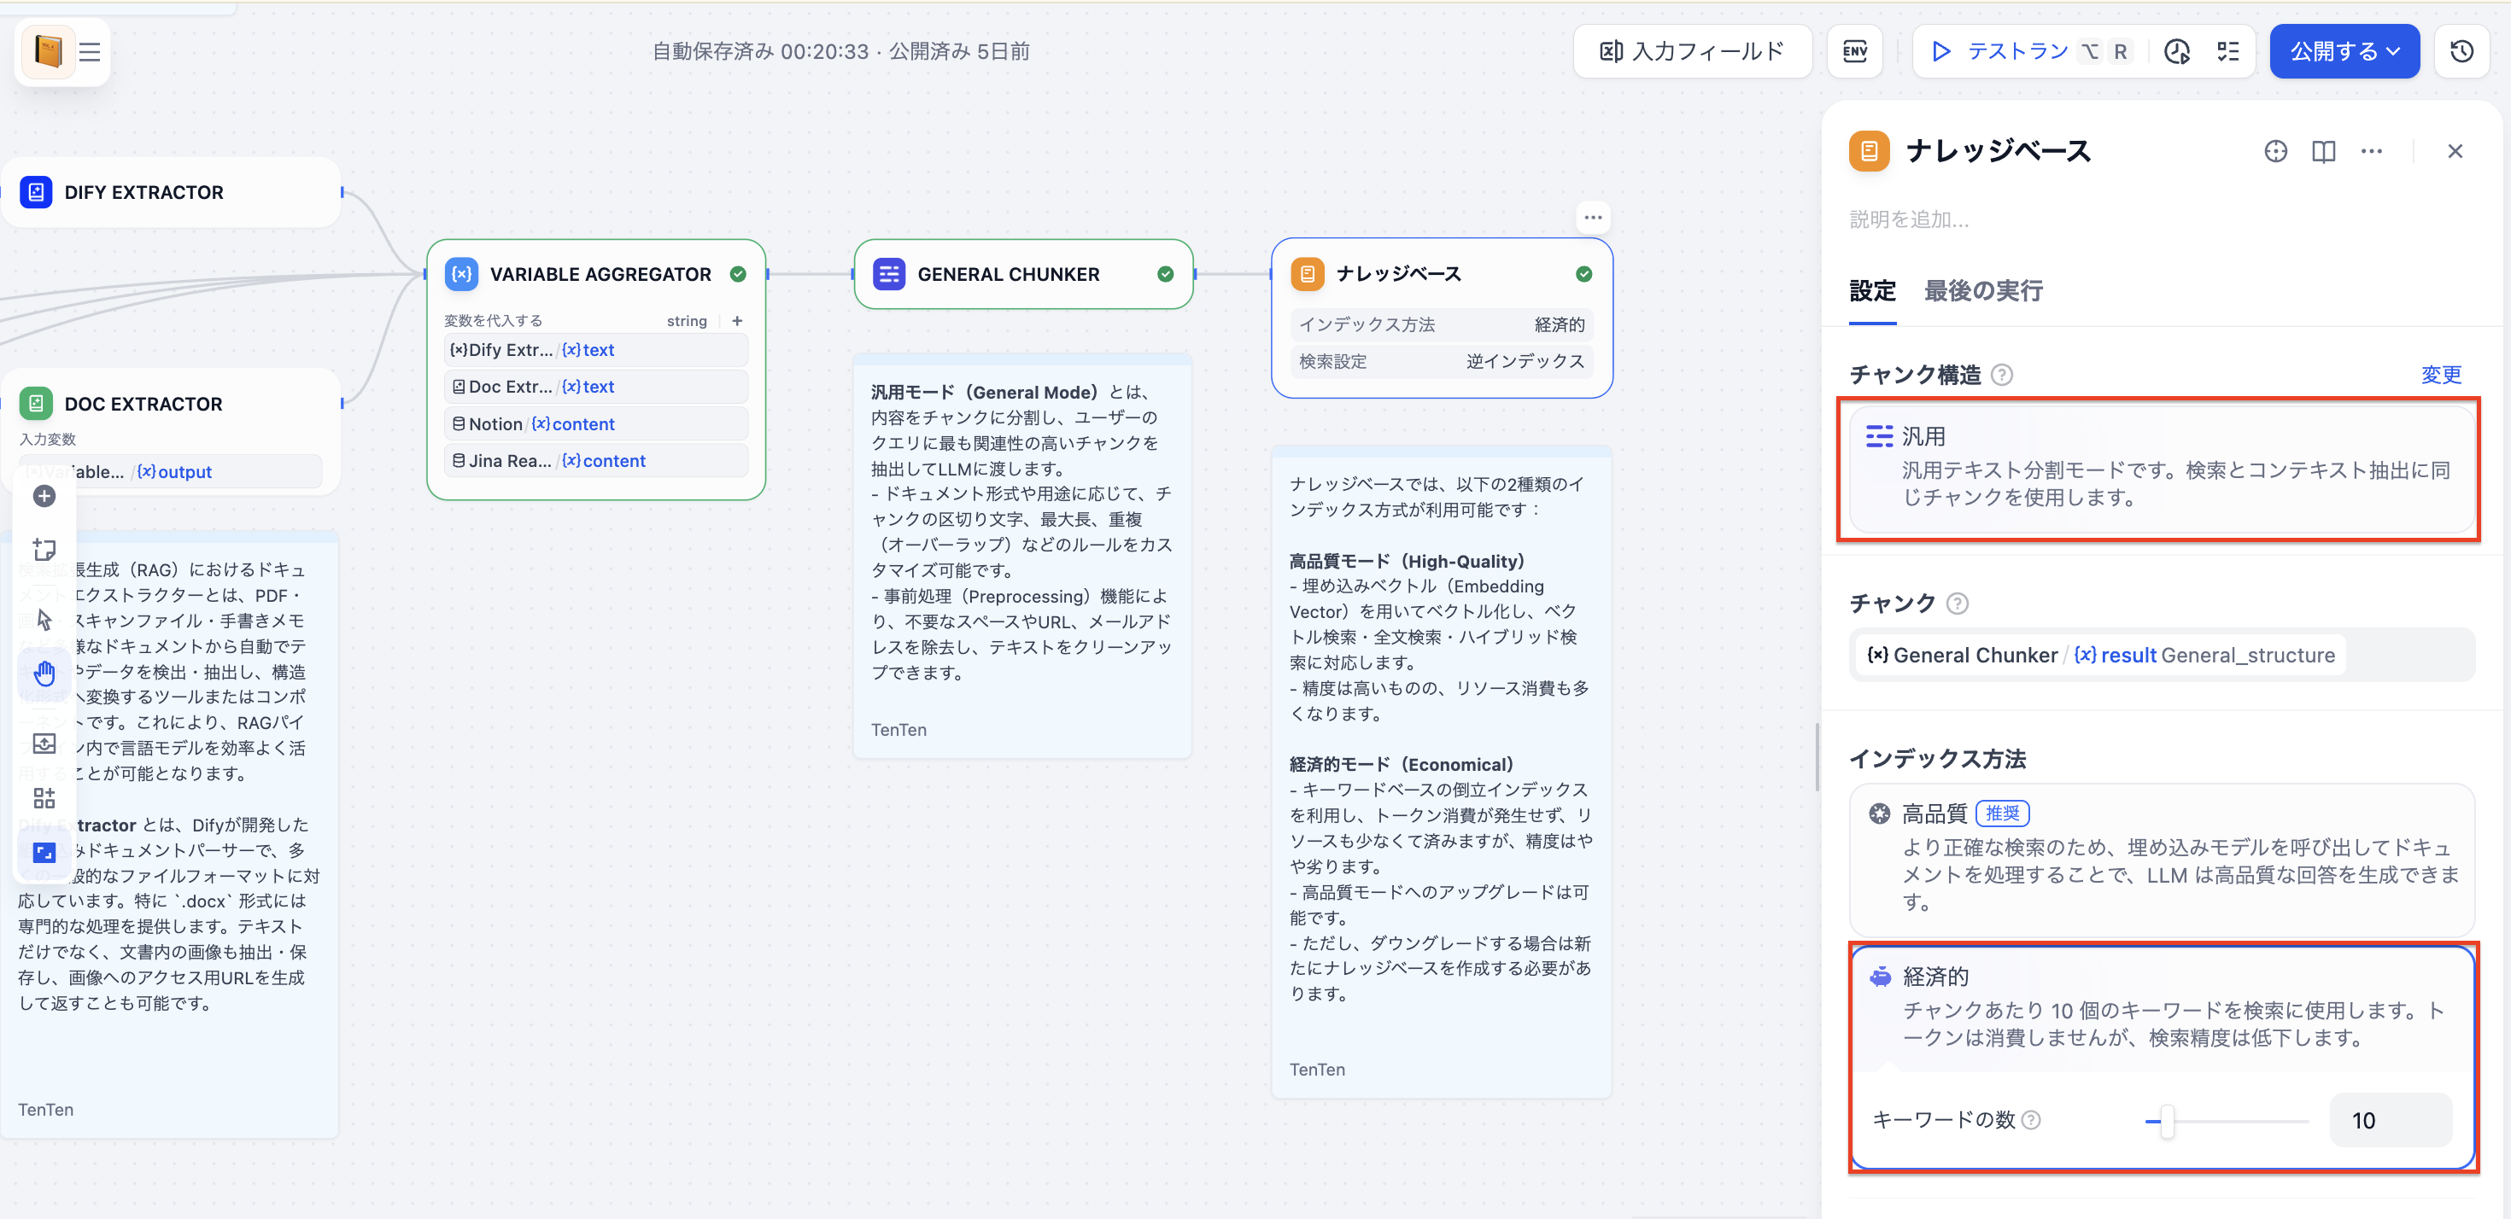
Task: Select the hand pan tool
Action: [44, 673]
